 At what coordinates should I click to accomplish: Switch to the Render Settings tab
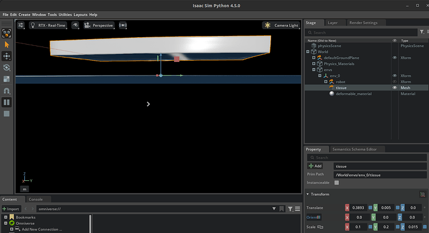coord(363,23)
